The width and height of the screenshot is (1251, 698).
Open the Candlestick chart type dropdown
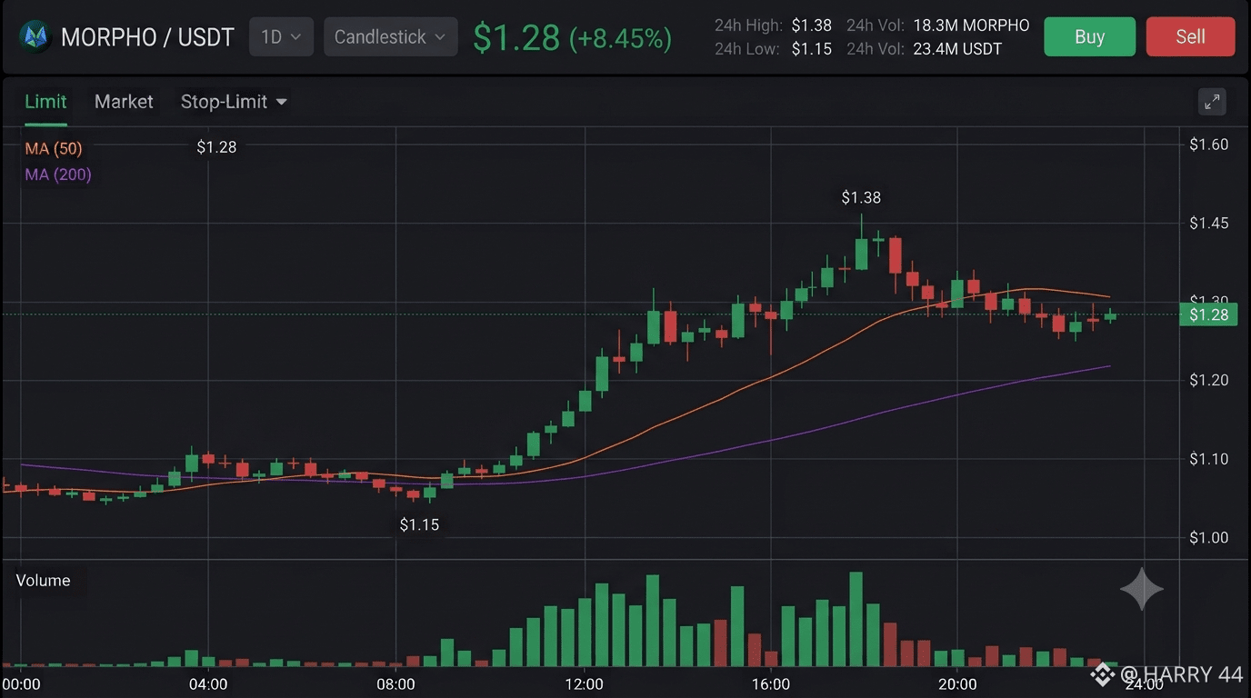point(390,36)
